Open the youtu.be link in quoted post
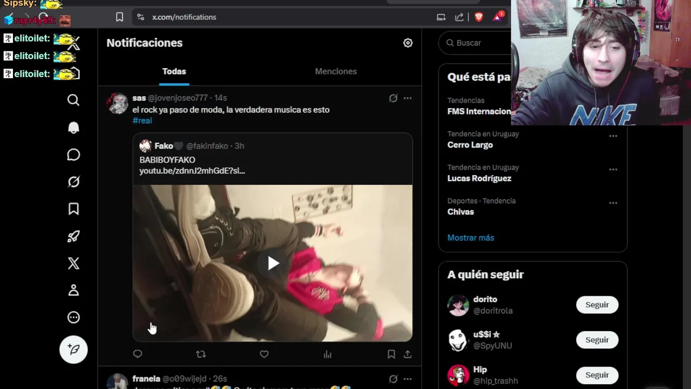This screenshot has width=691, height=389. 192,171
